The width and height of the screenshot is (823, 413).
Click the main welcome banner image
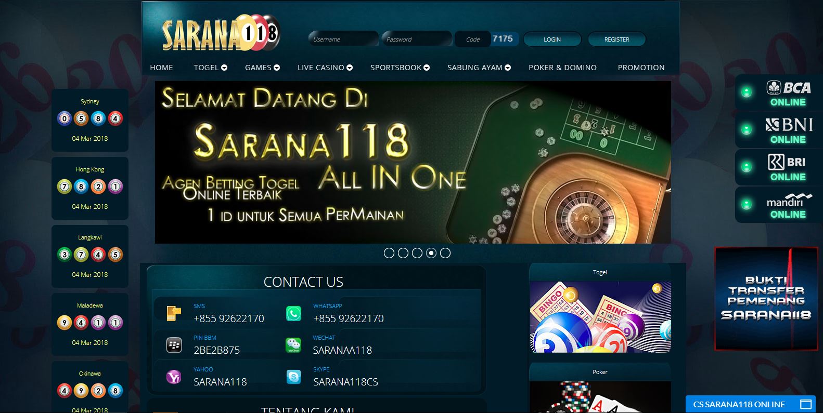coord(413,162)
